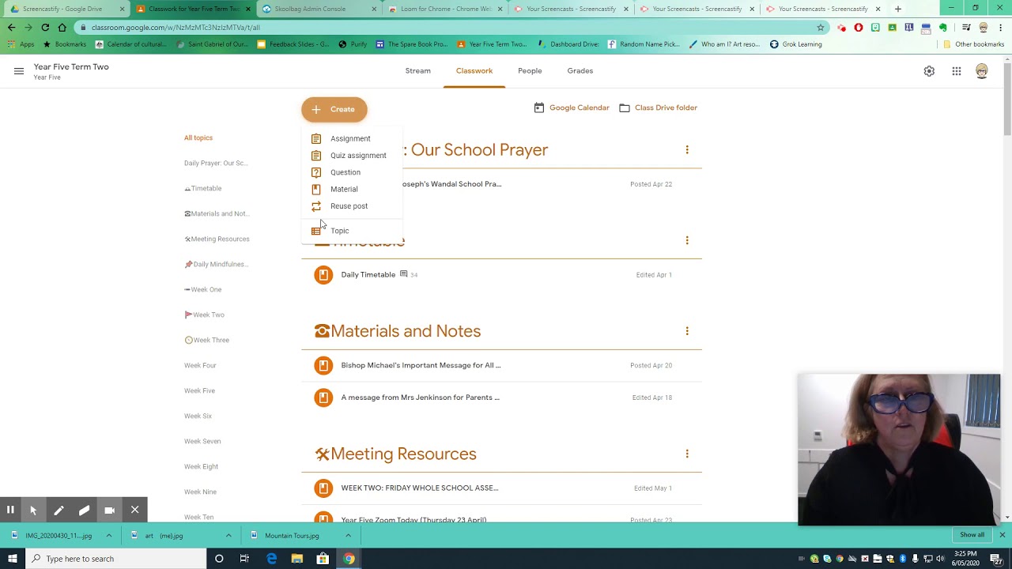The height and width of the screenshot is (569, 1012).
Task: Open the main hamburger menu
Action: pos(19,71)
